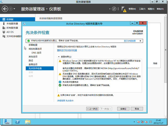Viewport: 168px width, 126px height.
Task: Click the refresh icon in the header
Action: click(x=114, y=9)
